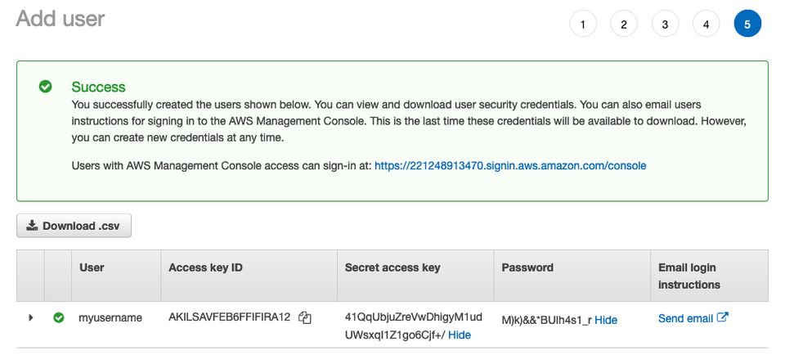Click the Access key ID column header
This screenshot has width=785, height=364.
pos(205,267)
